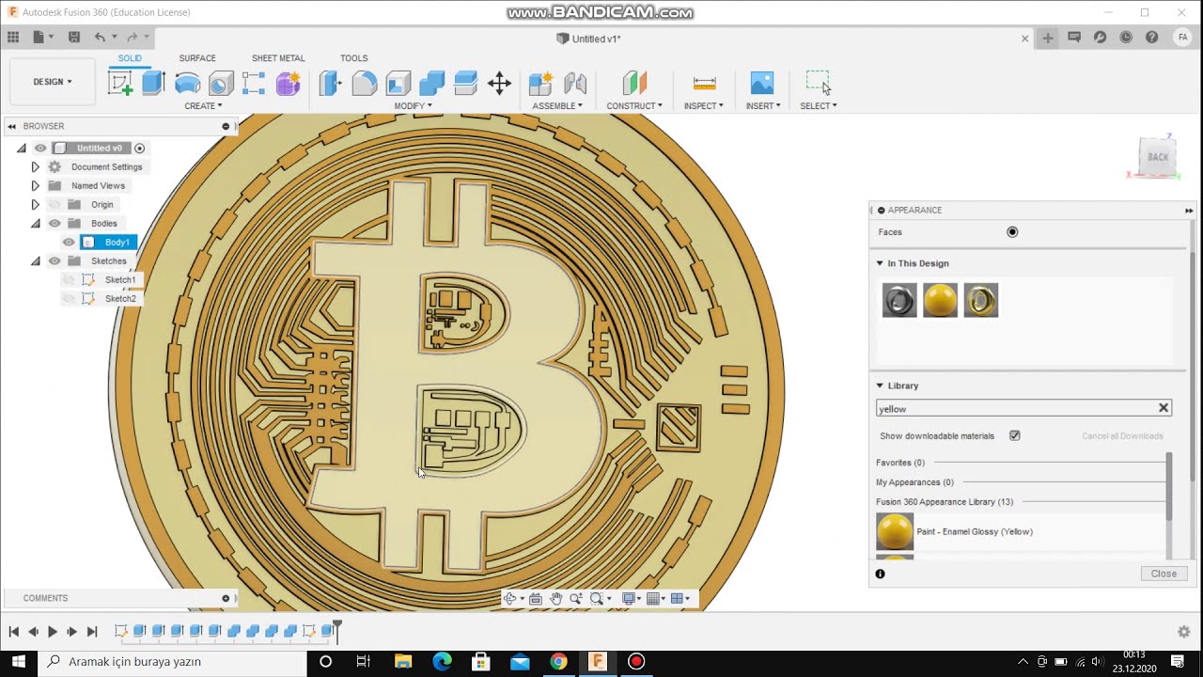The width and height of the screenshot is (1203, 677).
Task: Open timeline settings gear icon
Action: click(1184, 632)
